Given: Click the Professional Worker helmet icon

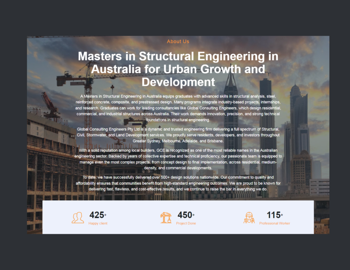Looking at the screenshot, I should point(249,218).
